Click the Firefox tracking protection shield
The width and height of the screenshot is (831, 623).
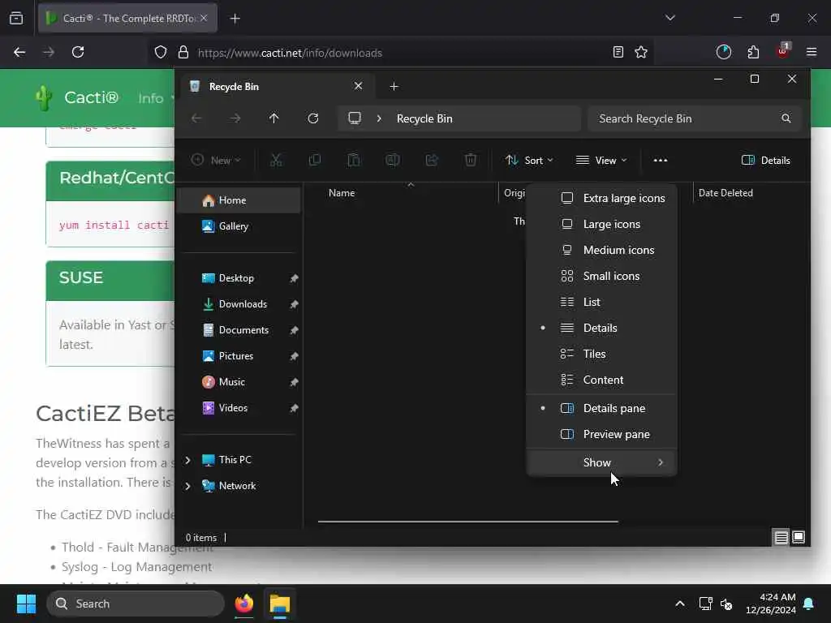pos(161,52)
